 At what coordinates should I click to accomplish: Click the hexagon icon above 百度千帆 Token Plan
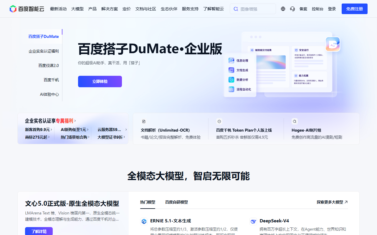(x=219, y=121)
